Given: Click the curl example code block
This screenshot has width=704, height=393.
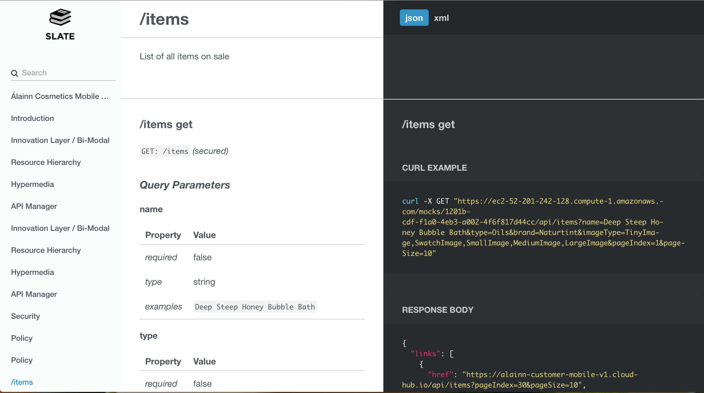Looking at the screenshot, I should click(543, 227).
